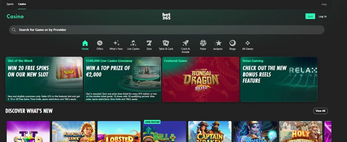The height and width of the screenshot is (142, 347).
Task: Open the Amazing Link game tile
Action: (74, 131)
